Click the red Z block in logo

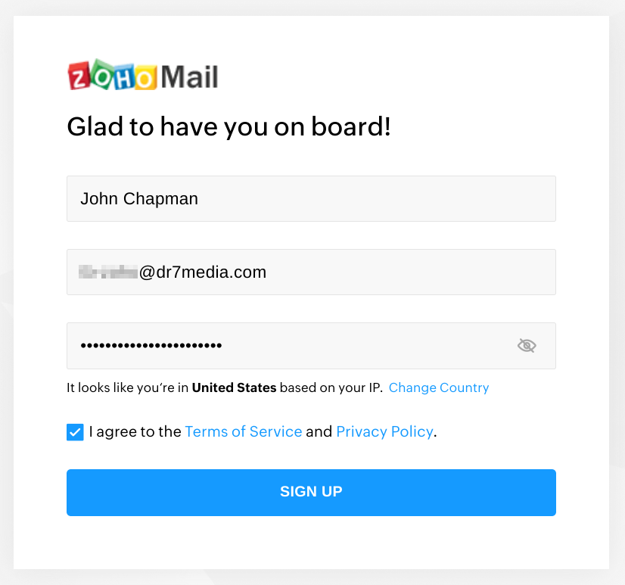[x=79, y=76]
